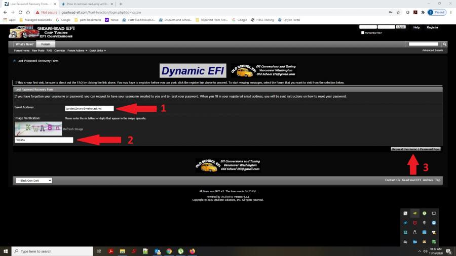Click the image verification text field
The image size is (456, 256).
point(44,140)
